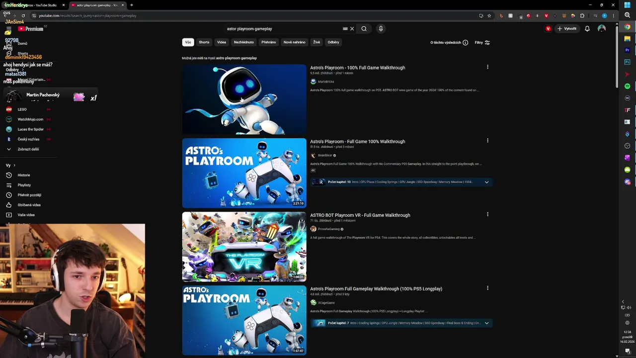The height and width of the screenshot is (358, 636).
Task: Close the astor playroom gameplay tab
Action: tap(123, 5)
